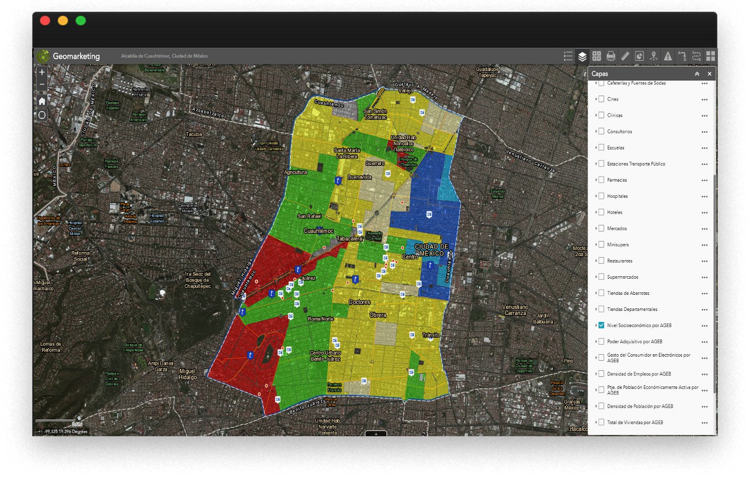Viewport: 747px width, 482px height.
Task: Close the Capas layers panel
Action: click(709, 74)
